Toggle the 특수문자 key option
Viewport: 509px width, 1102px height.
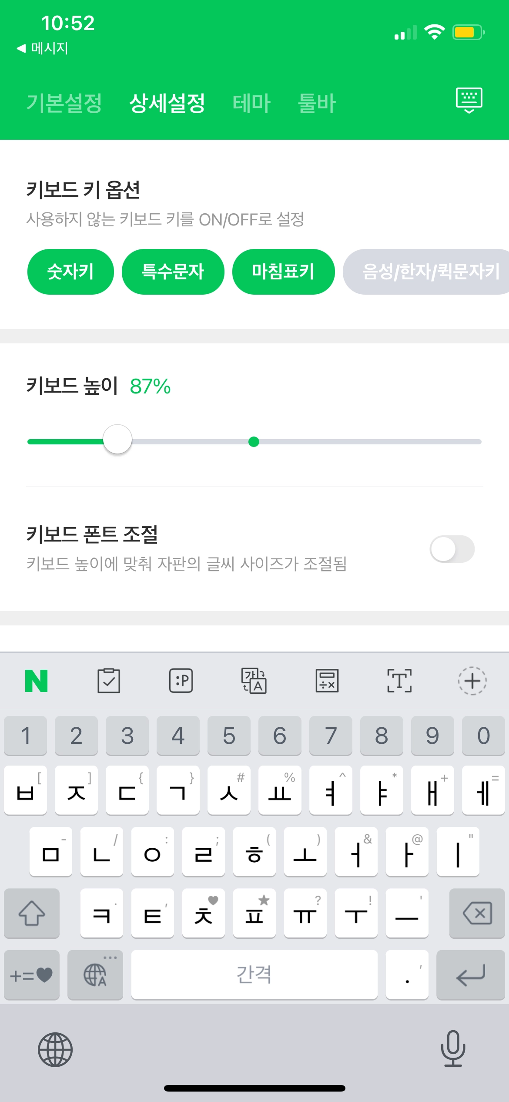point(173,272)
